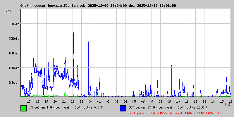Click hour label '14' on the x-axis
Image resolution: width=234 pixels, height=117 pixels.
pyautogui.click(x=213, y=101)
